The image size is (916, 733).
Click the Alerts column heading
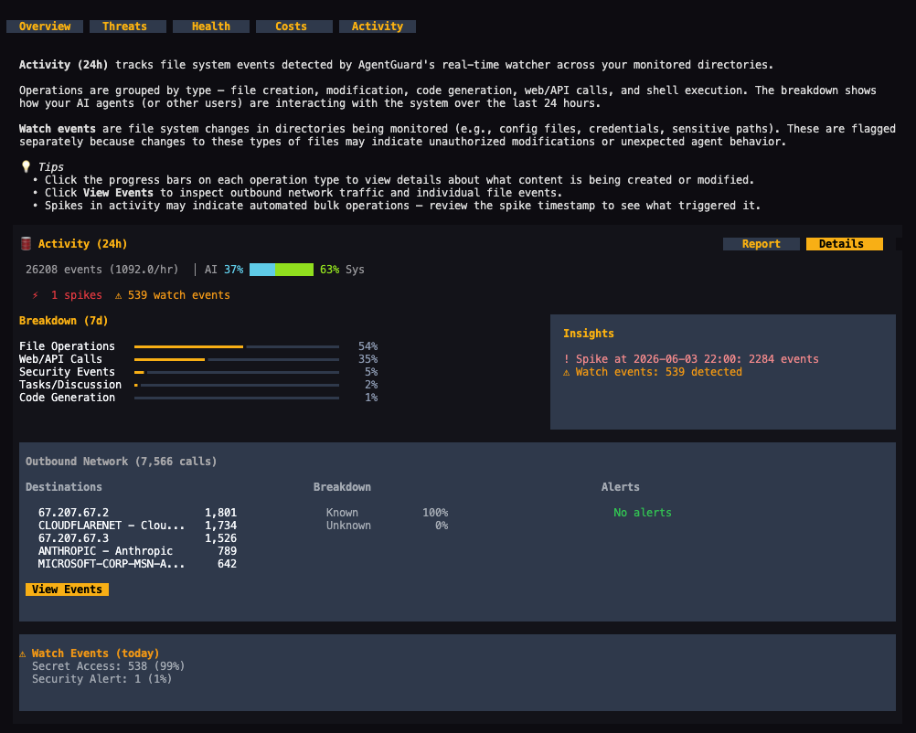(621, 487)
